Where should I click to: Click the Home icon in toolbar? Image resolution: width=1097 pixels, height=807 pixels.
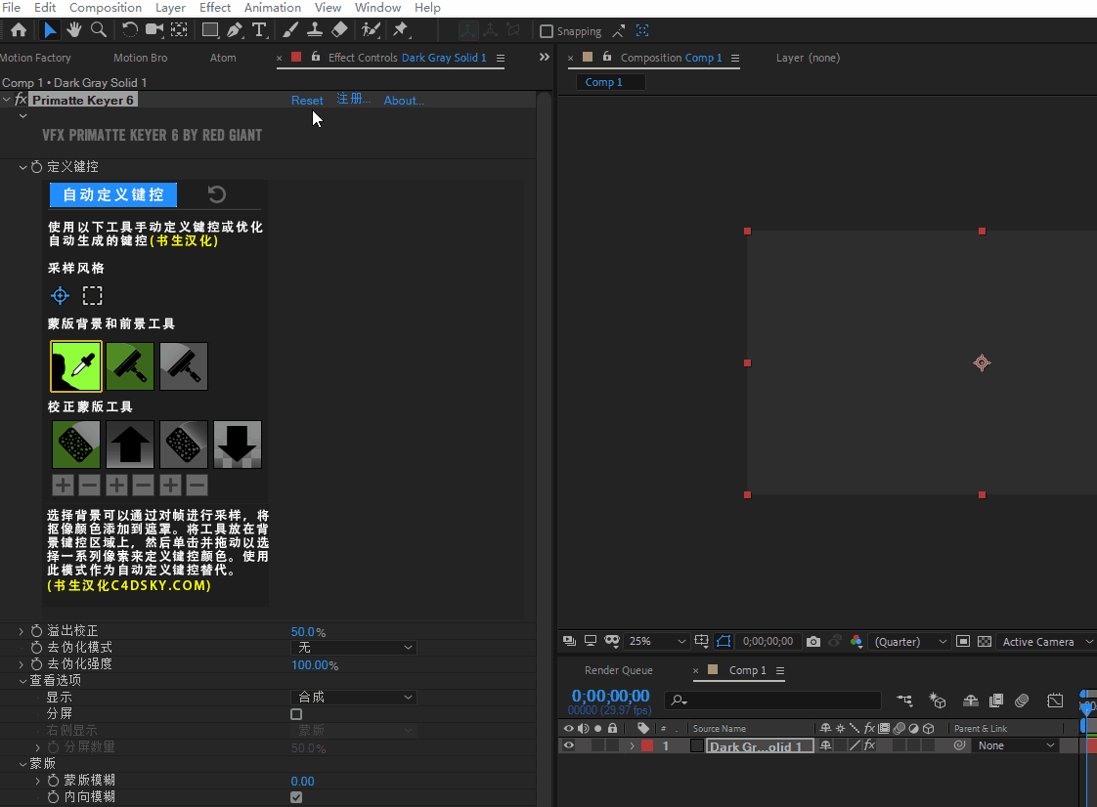pos(19,30)
